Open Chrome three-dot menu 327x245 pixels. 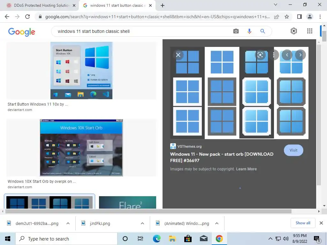[320, 17]
